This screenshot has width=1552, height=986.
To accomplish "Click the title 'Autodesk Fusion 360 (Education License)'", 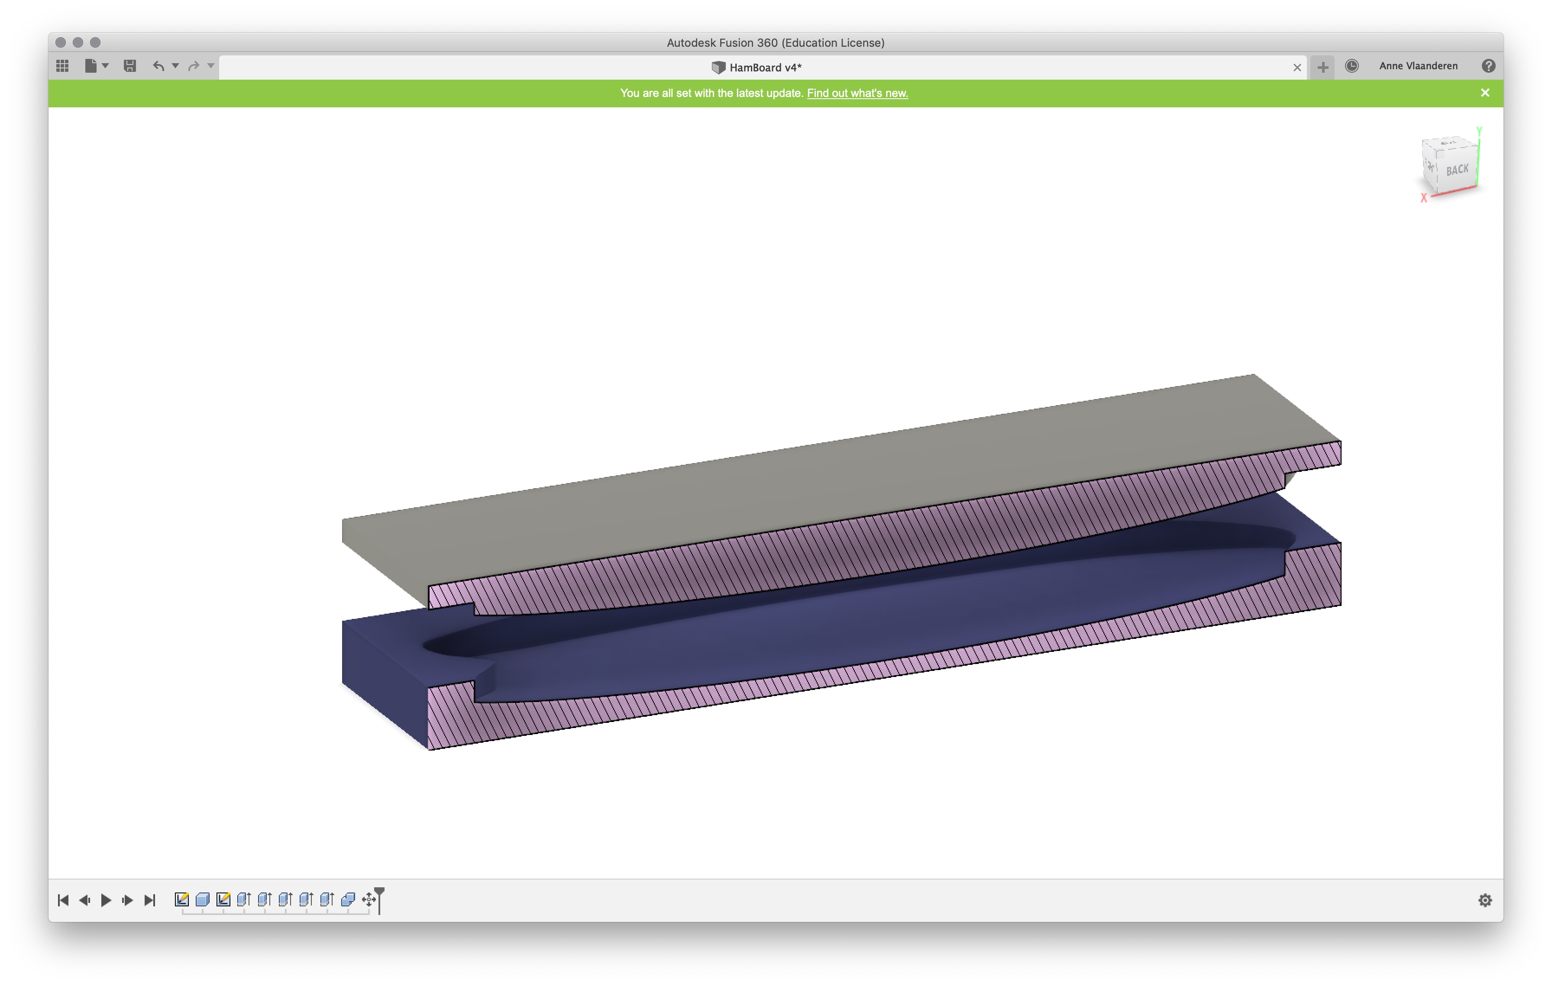I will tap(776, 42).
